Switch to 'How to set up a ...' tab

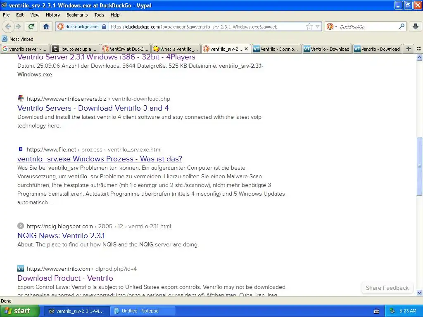(x=75, y=49)
